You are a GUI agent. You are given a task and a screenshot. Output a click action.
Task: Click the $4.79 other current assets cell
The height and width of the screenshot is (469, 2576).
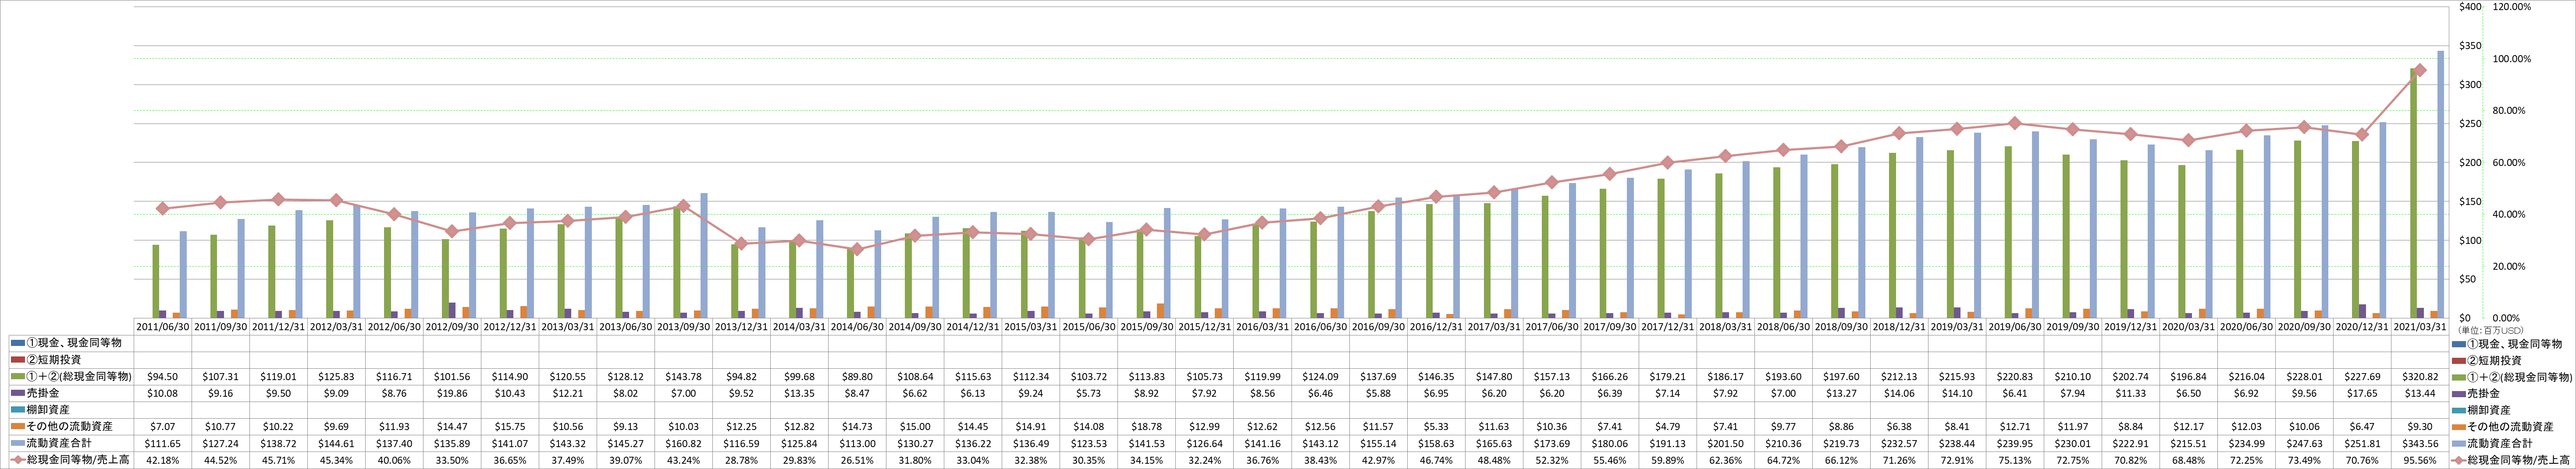click(x=1668, y=426)
